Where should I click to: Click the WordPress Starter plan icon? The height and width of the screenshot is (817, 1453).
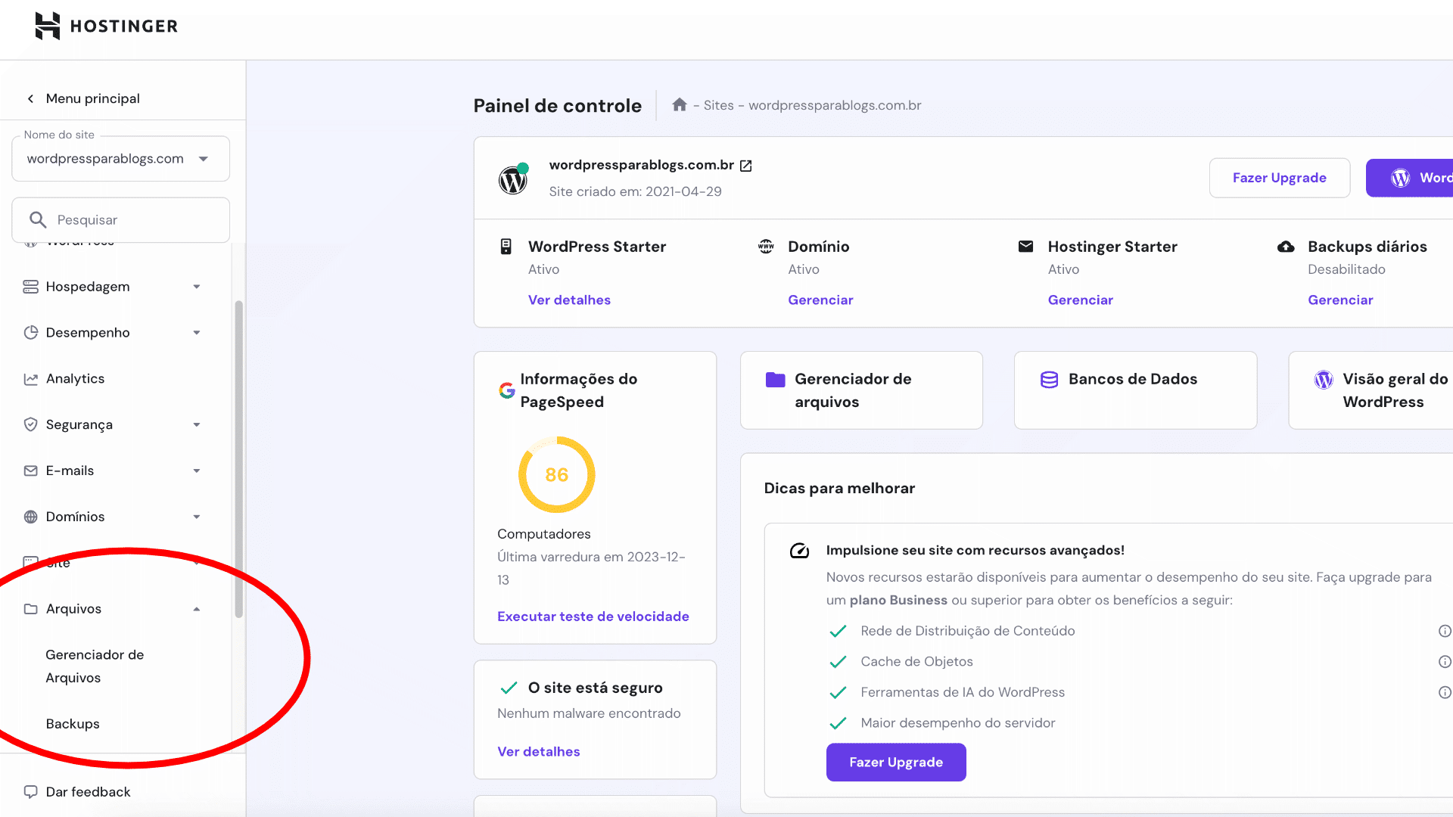(x=506, y=247)
